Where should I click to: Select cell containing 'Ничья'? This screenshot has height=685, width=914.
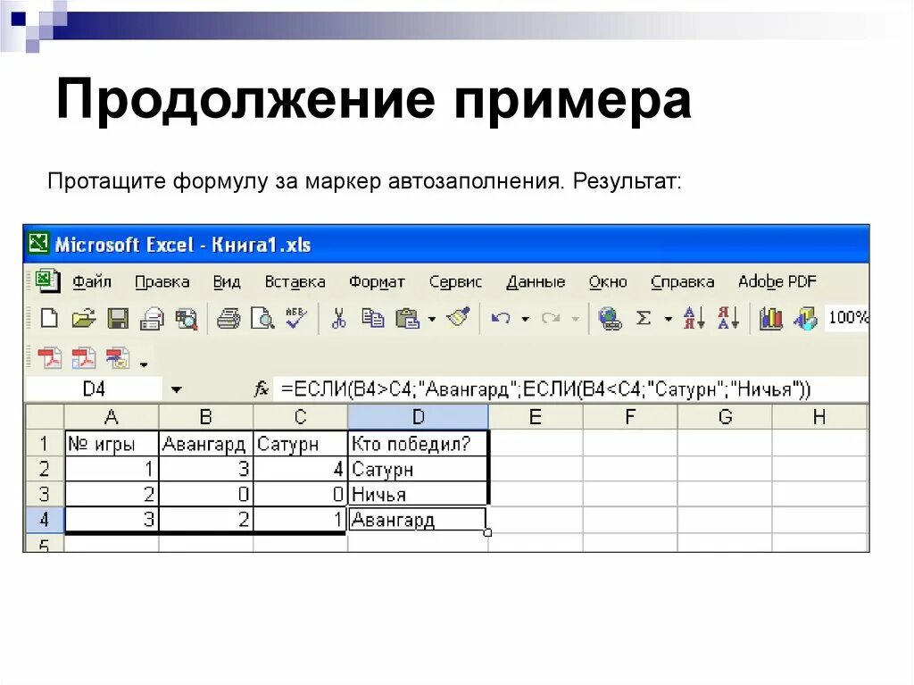point(418,494)
